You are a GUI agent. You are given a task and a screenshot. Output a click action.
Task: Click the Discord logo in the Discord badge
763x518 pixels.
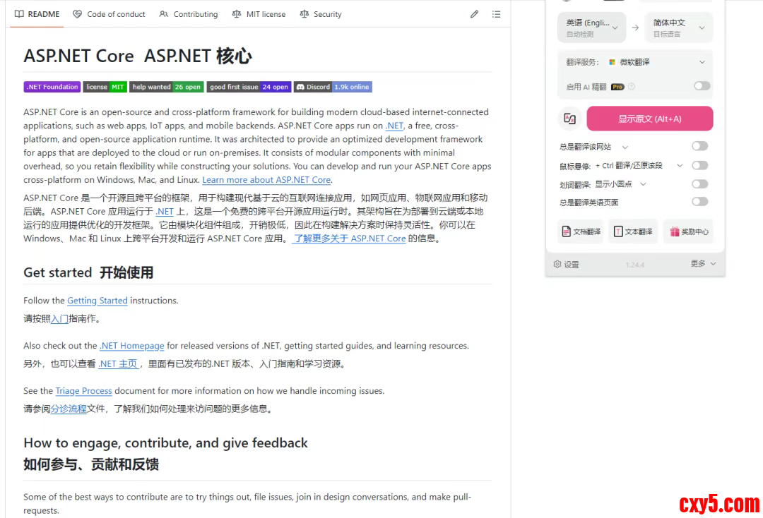click(x=300, y=87)
